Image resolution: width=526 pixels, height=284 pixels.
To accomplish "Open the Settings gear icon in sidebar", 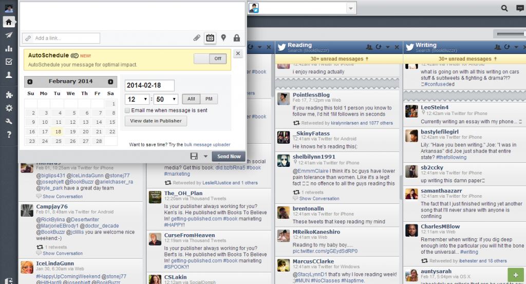I will click(x=9, y=108).
